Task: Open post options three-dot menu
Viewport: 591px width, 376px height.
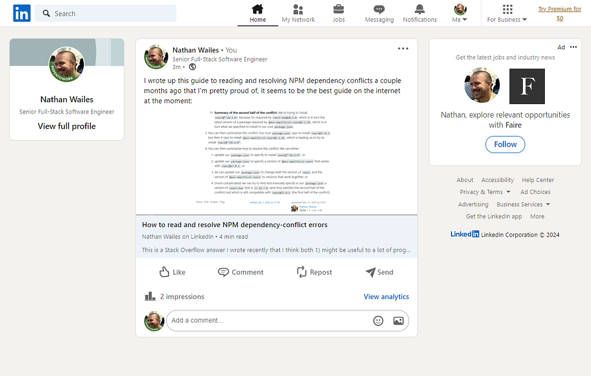Action: tap(403, 48)
